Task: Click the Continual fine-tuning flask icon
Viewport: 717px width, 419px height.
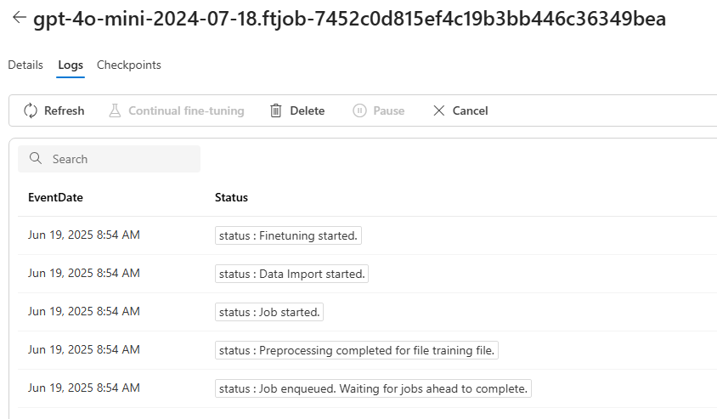Action: pos(115,110)
